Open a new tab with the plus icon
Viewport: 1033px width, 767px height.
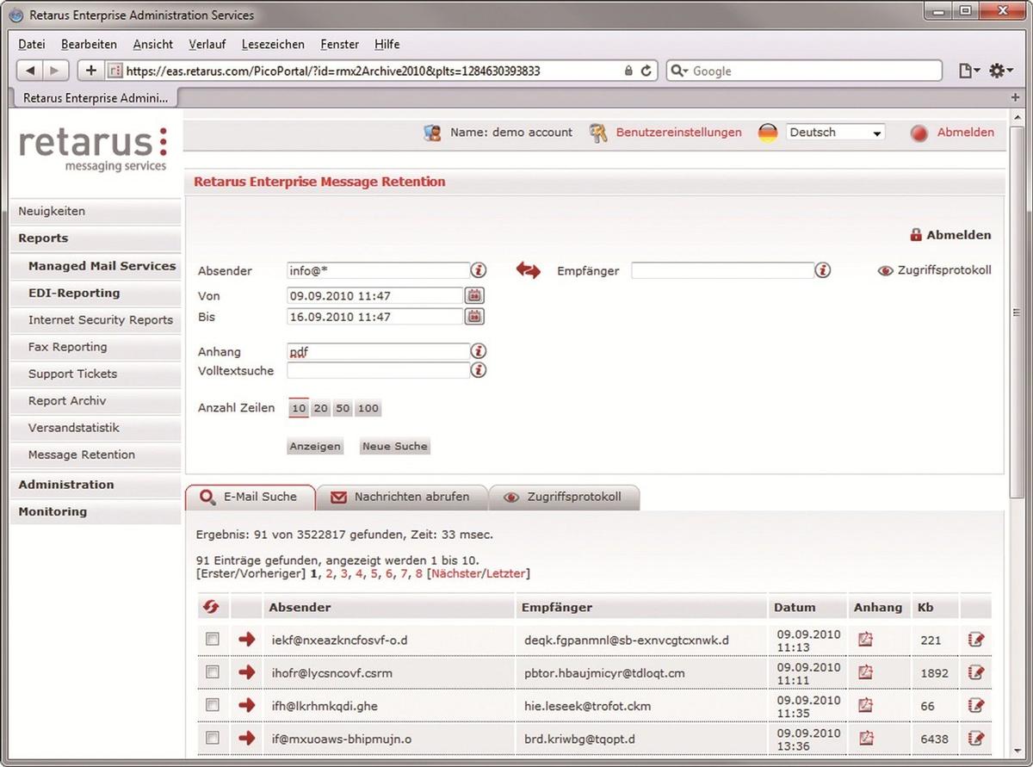pyautogui.click(x=1016, y=98)
